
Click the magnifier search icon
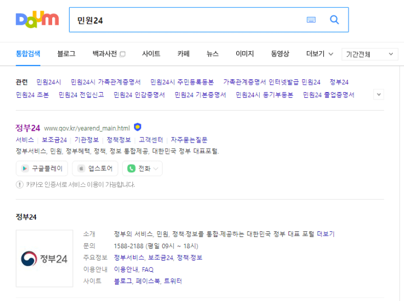(x=334, y=20)
